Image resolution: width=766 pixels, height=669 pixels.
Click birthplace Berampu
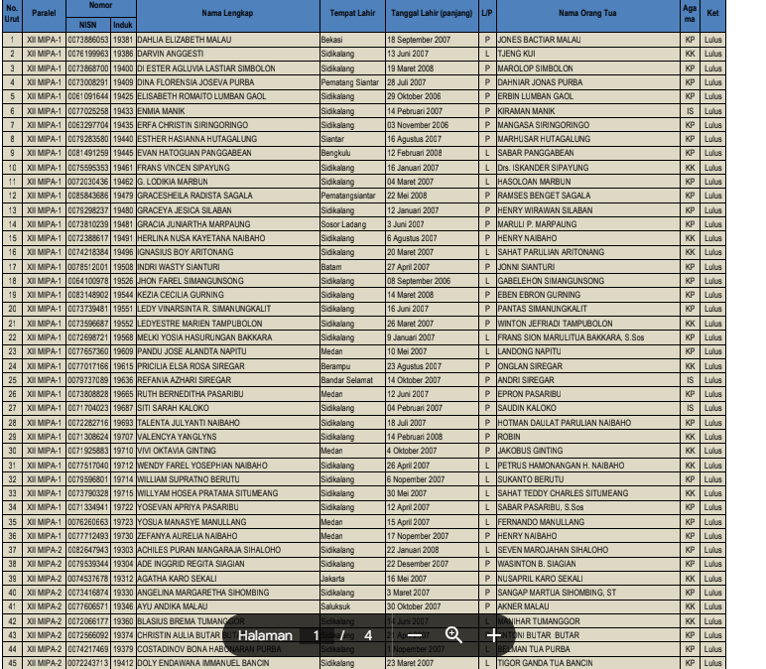(x=335, y=366)
